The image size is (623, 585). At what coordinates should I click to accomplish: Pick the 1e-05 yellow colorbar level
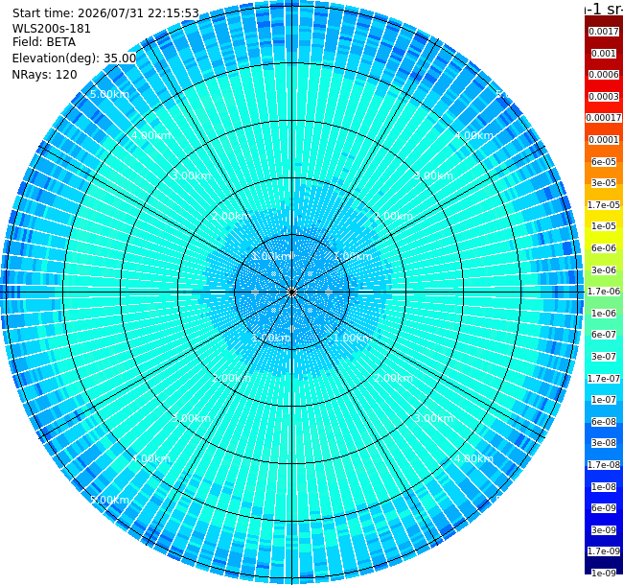604,226
